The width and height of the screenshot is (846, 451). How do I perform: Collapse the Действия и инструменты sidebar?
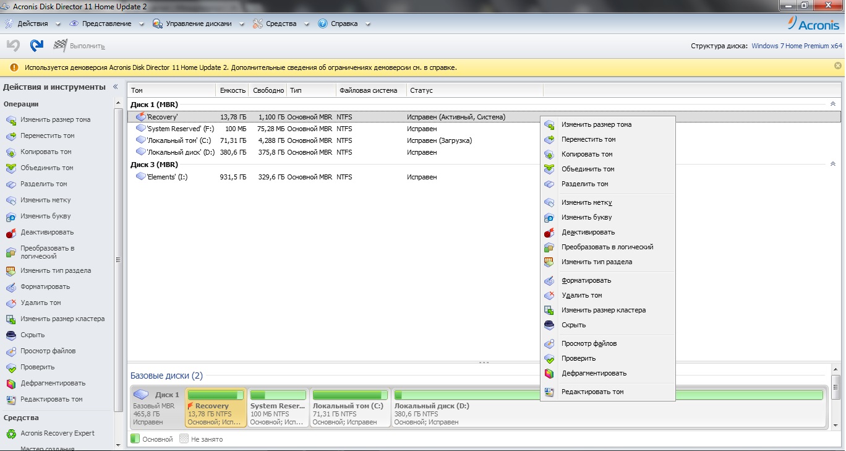(115, 87)
